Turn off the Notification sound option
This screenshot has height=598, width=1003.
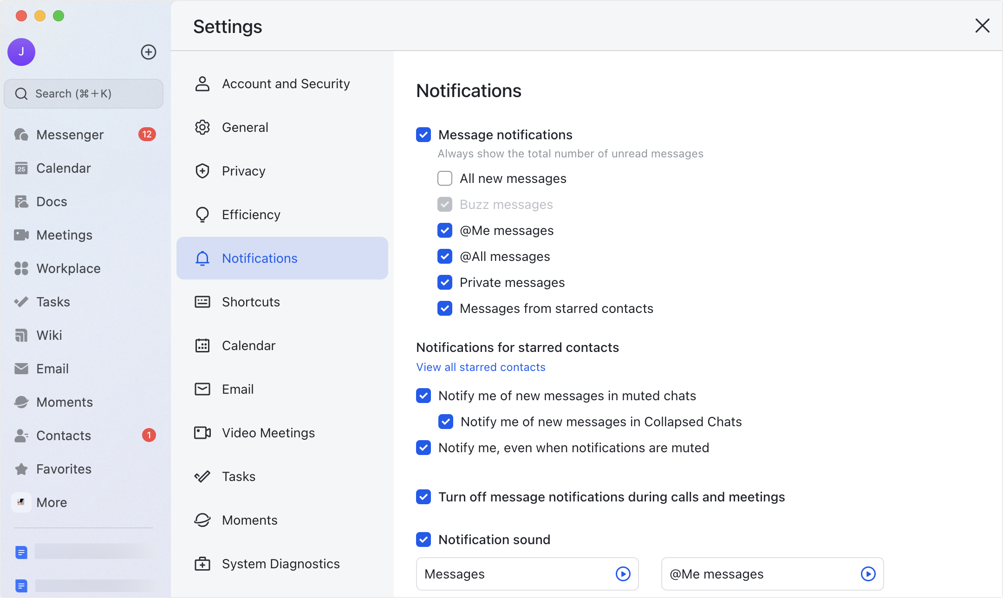click(x=423, y=539)
